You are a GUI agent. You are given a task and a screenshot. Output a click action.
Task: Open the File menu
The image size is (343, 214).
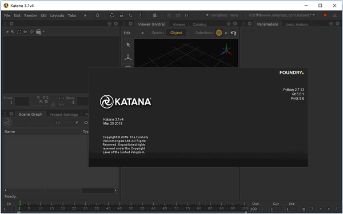coord(7,15)
